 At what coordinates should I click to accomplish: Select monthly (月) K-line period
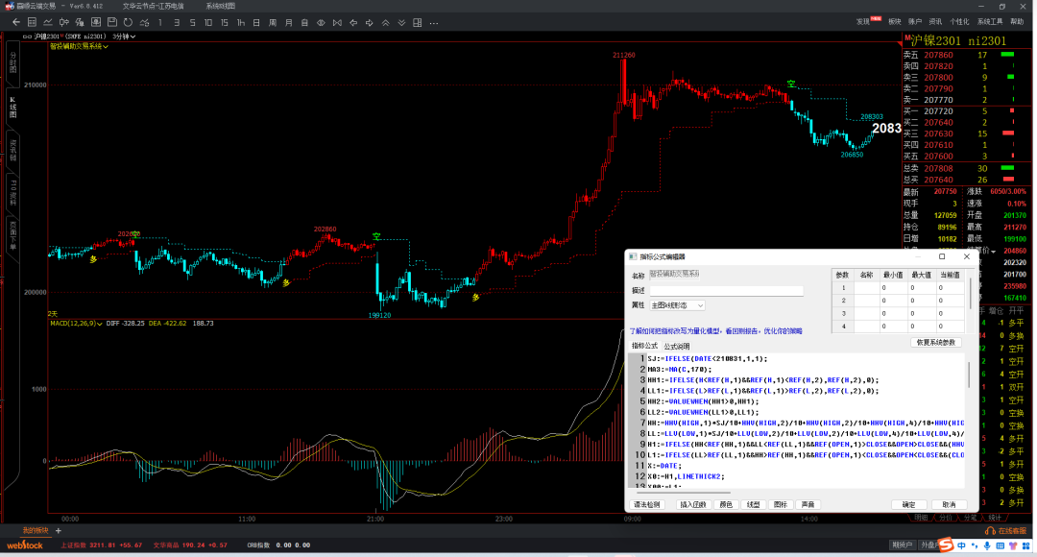tap(288, 22)
